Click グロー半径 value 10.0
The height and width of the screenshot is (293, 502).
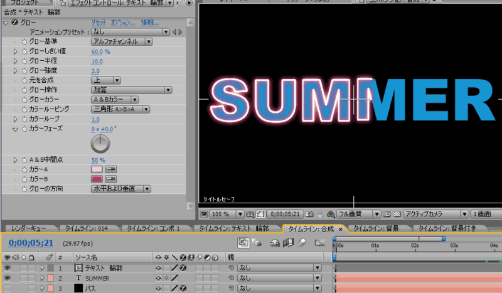pos(97,61)
